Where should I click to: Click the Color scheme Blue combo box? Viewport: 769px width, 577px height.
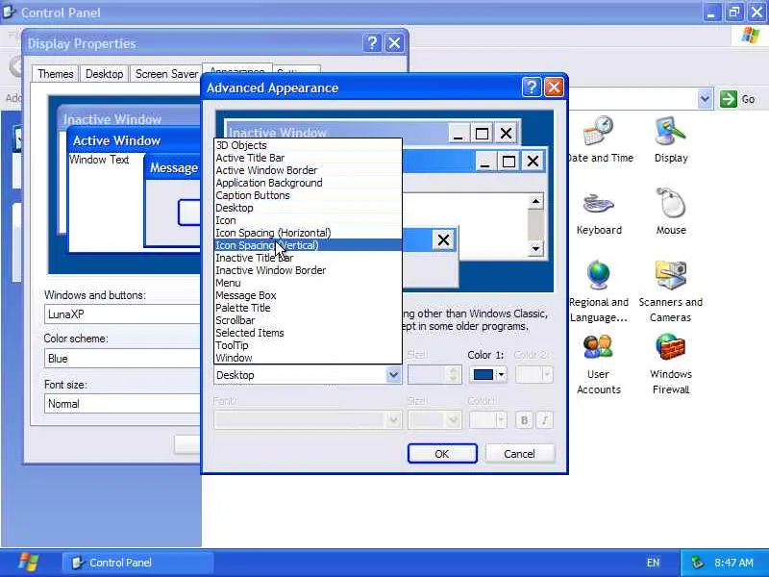122,358
